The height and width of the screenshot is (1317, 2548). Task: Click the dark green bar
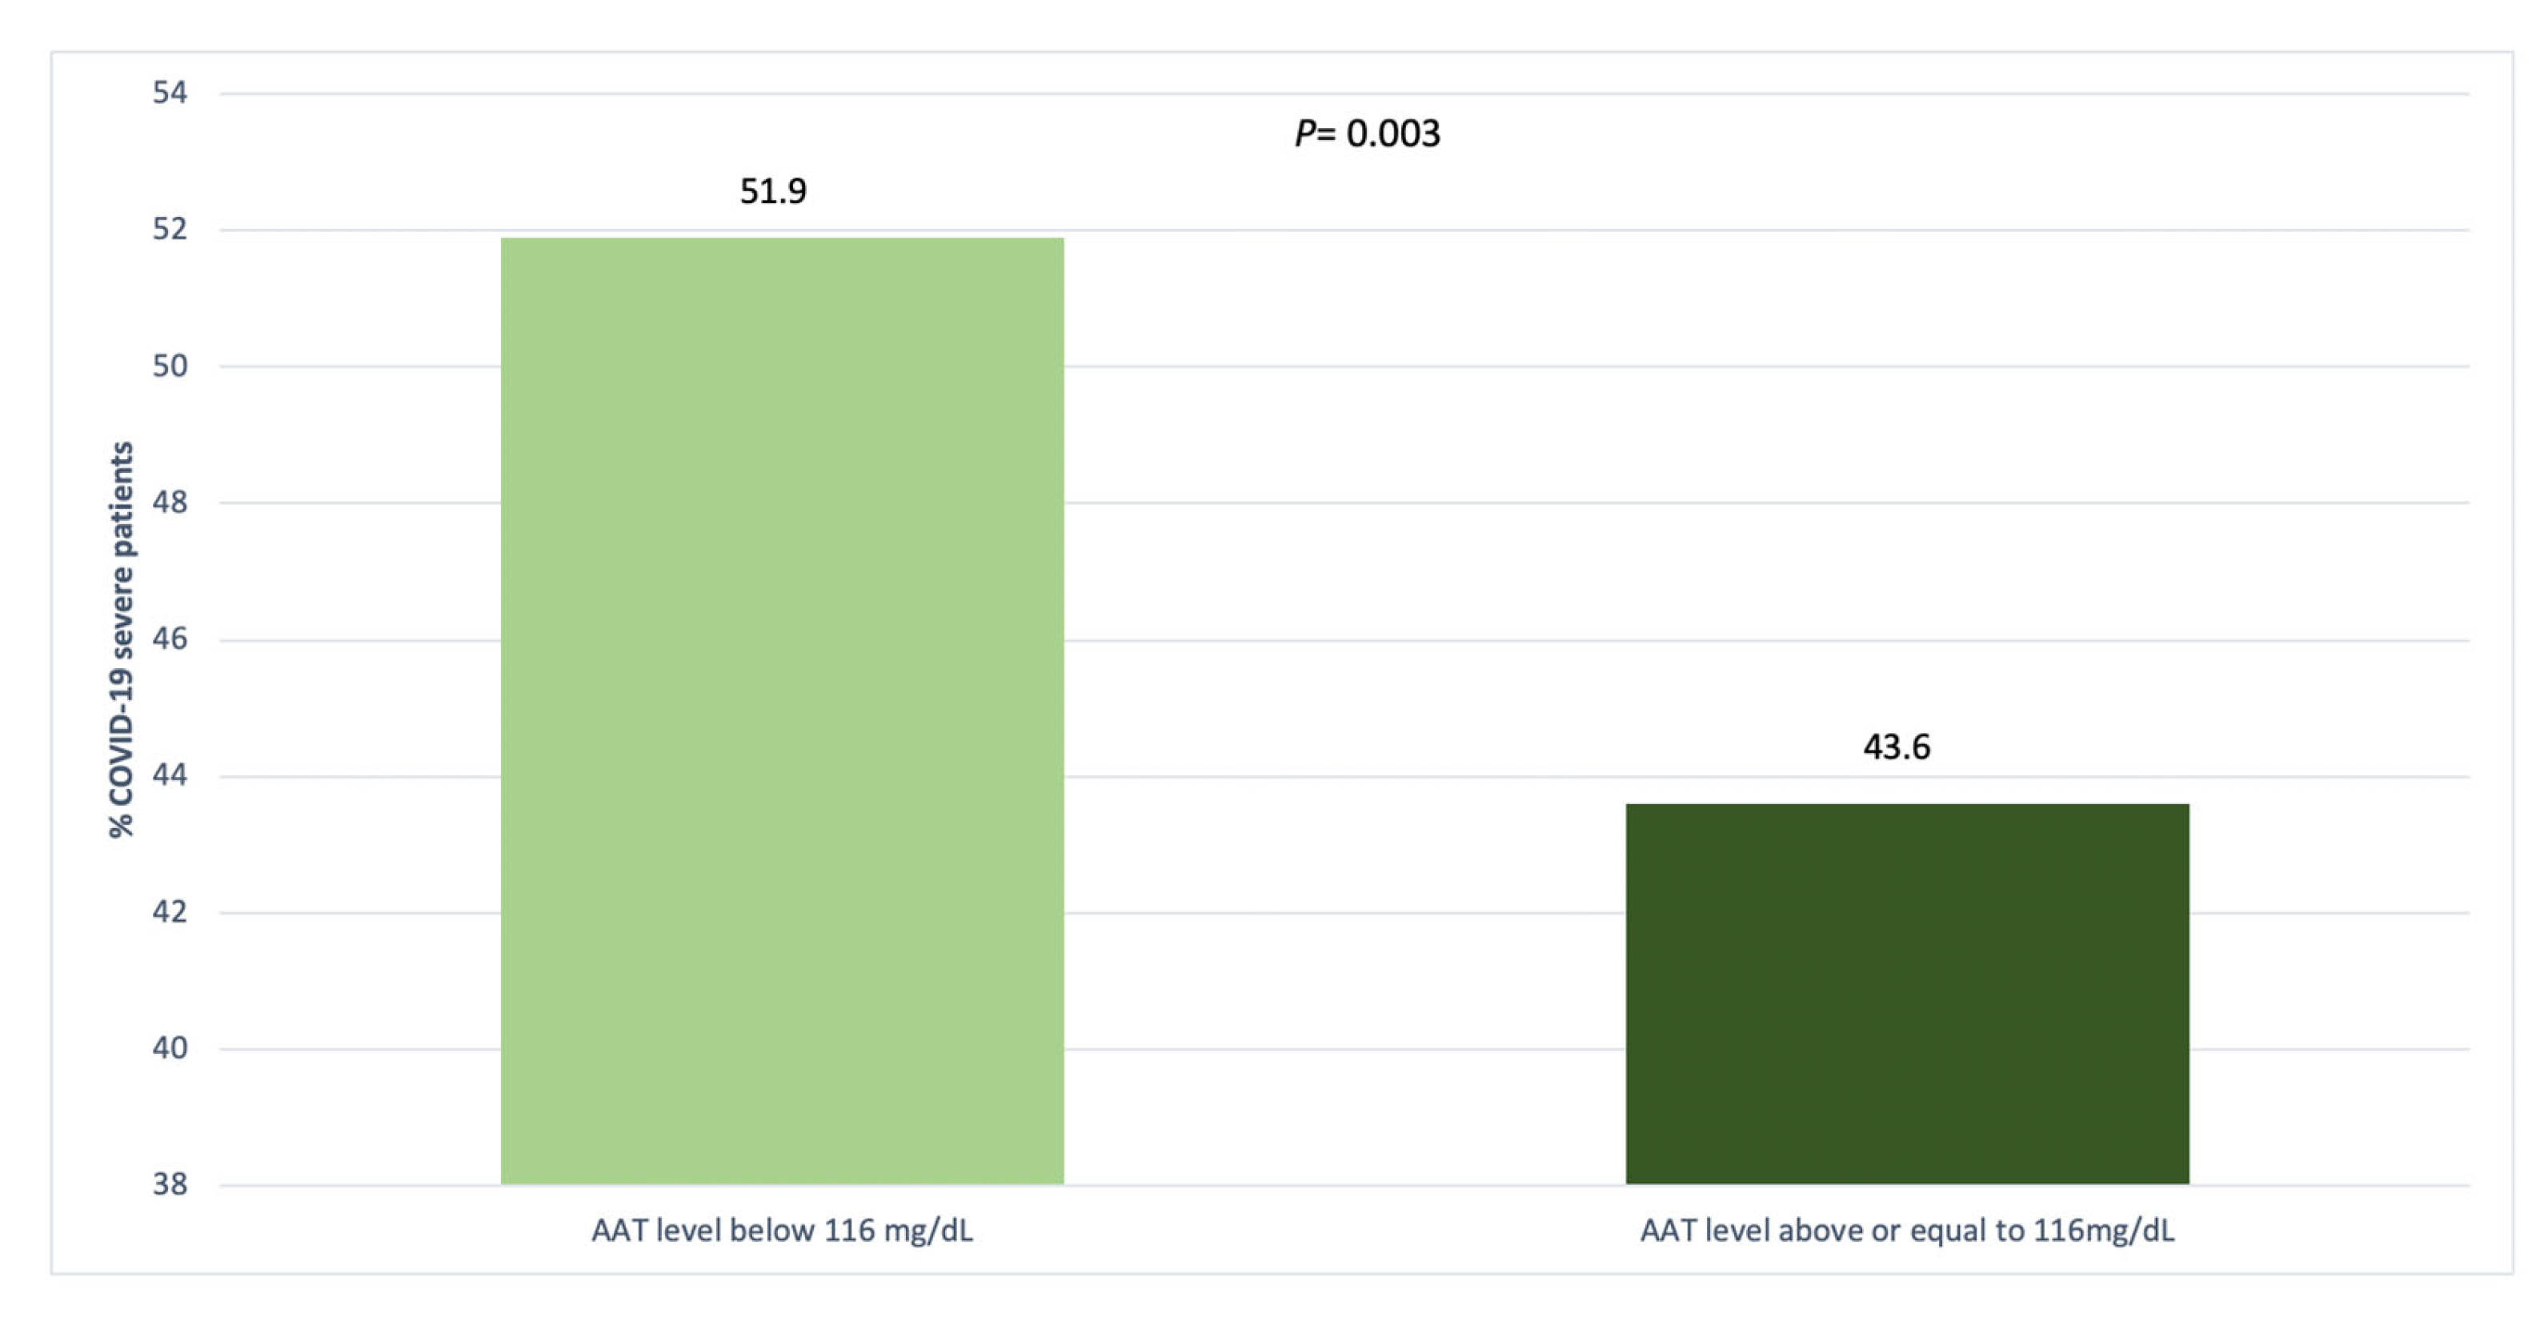(1906, 993)
